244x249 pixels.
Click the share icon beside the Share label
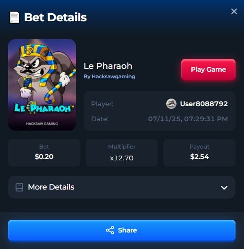[110, 230]
